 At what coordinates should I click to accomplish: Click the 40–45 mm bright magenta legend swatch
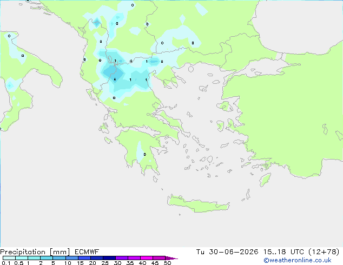click(x=147, y=258)
